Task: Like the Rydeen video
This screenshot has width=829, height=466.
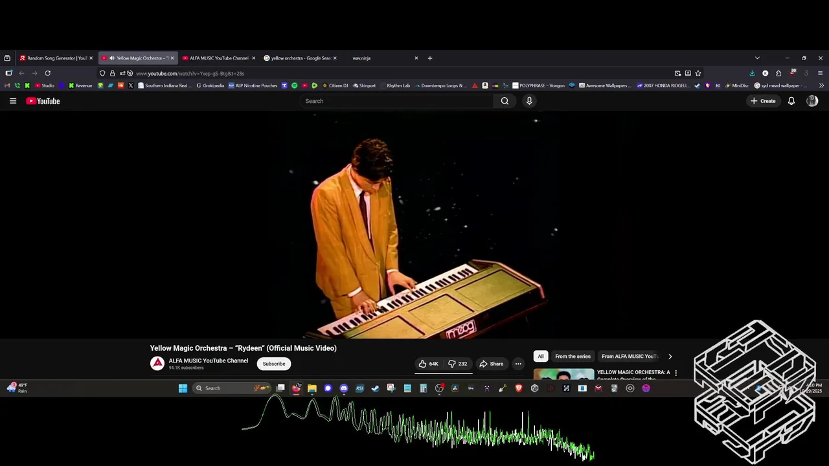Action: click(428, 364)
